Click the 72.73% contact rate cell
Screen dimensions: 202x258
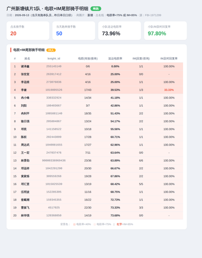click(115, 200)
